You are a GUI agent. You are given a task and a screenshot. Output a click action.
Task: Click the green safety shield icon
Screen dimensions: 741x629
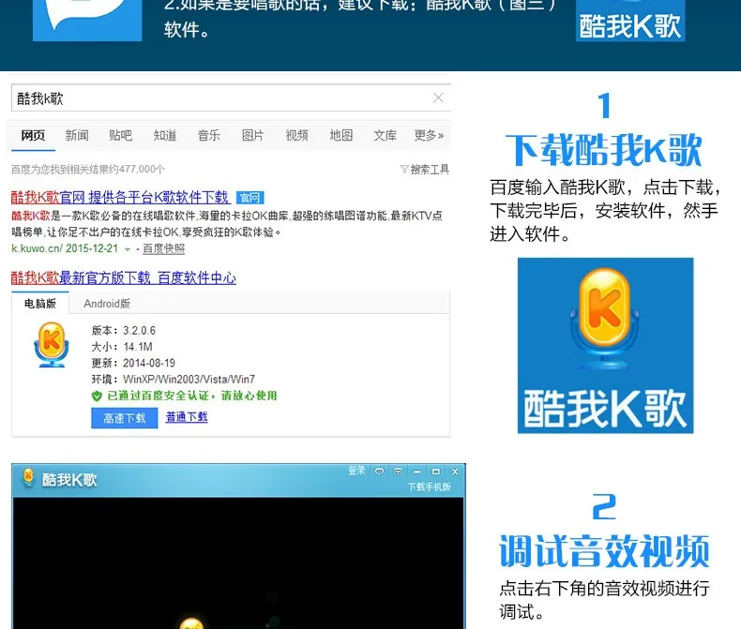[97, 396]
